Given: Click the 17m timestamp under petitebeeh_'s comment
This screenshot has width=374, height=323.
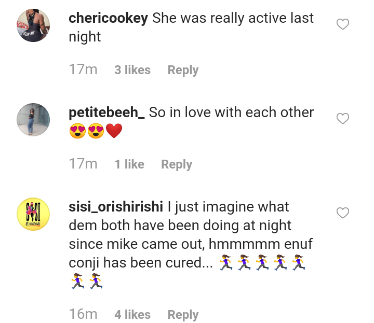Looking at the screenshot, I should (x=83, y=164).
